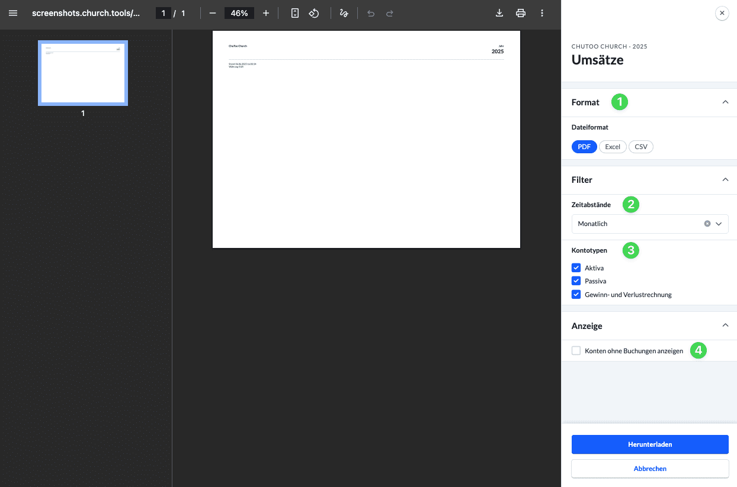
Task: Open the Zeitabstände dropdown
Action: (650, 224)
